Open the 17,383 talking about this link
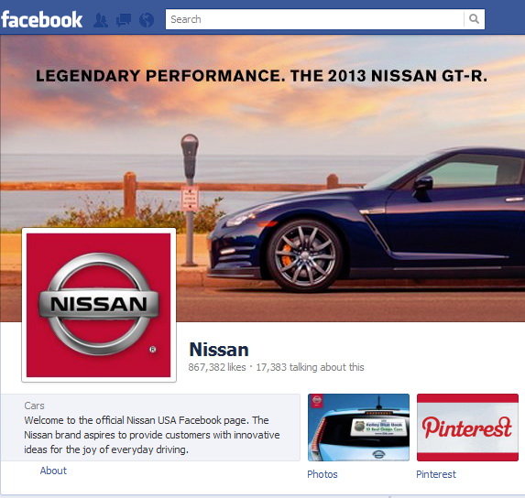Viewport: 525px width, 498px height. pyautogui.click(x=310, y=367)
